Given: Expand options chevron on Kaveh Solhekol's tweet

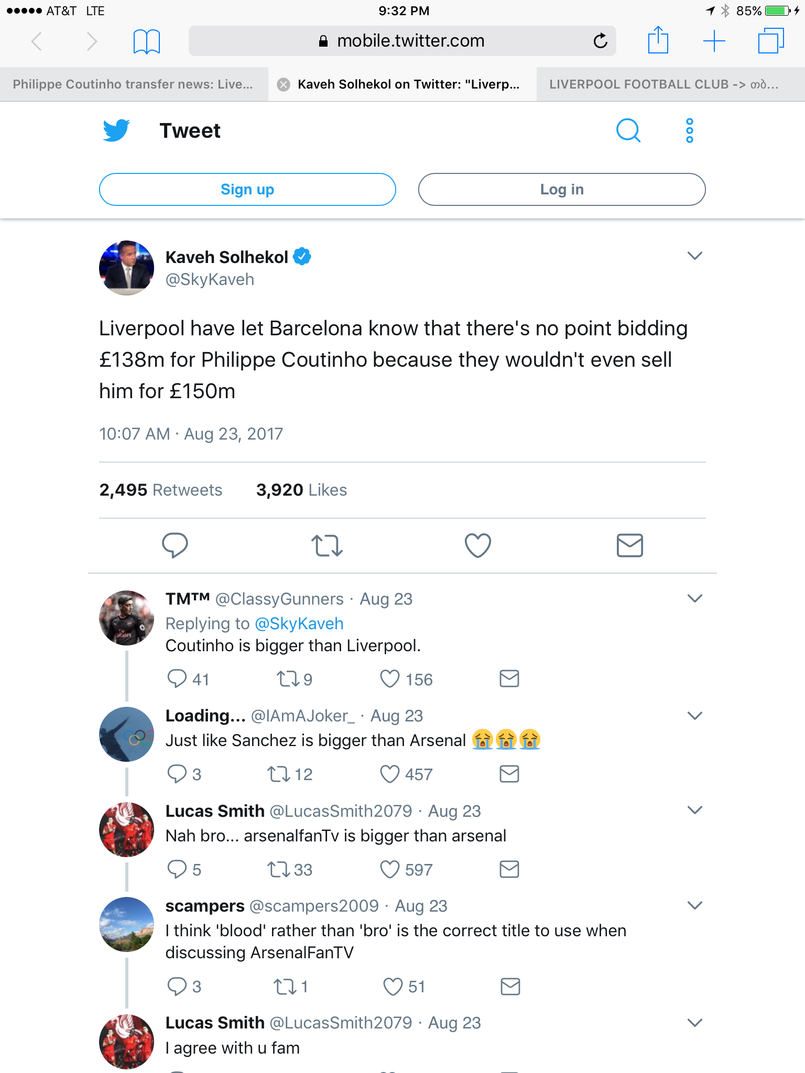Looking at the screenshot, I should tap(694, 256).
